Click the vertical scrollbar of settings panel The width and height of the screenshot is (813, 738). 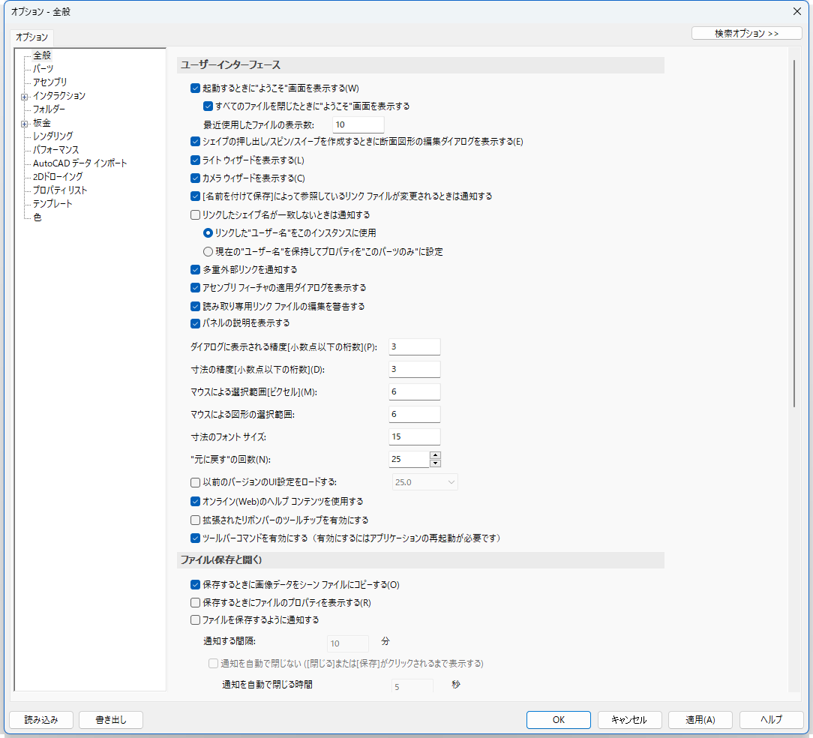click(x=793, y=232)
